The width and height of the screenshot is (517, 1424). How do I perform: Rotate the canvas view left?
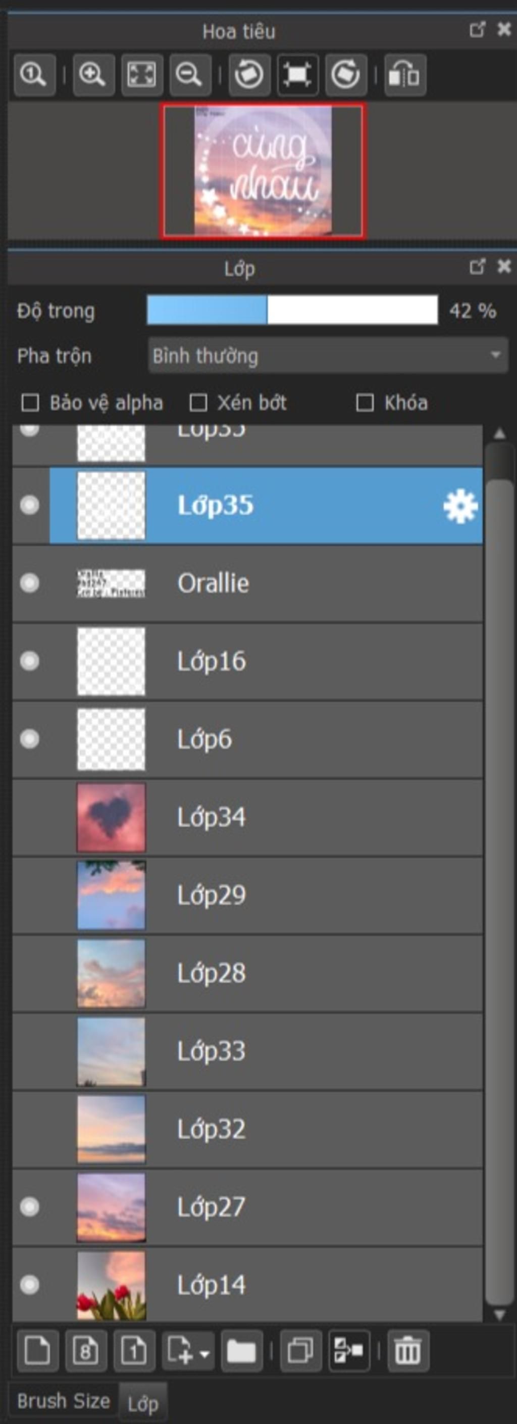pos(249,75)
